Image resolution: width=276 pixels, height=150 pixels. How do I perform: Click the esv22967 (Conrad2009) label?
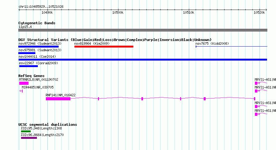[38, 63]
